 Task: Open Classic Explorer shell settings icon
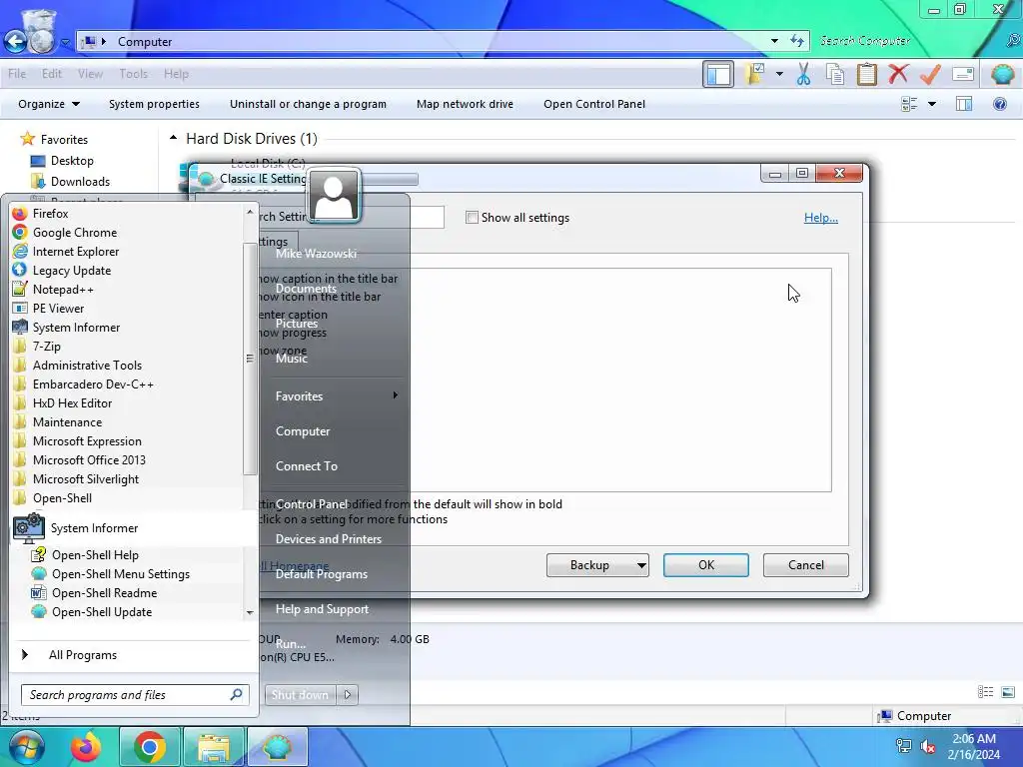(x=1002, y=74)
